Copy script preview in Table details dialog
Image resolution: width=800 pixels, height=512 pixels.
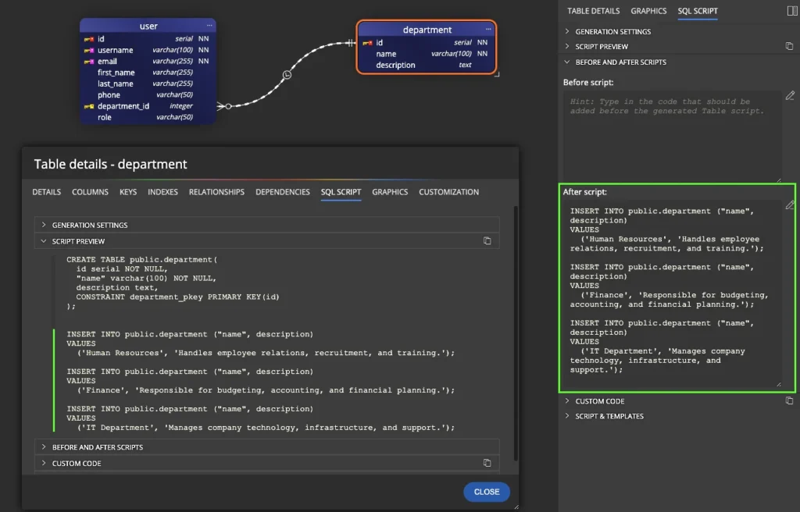tap(487, 241)
